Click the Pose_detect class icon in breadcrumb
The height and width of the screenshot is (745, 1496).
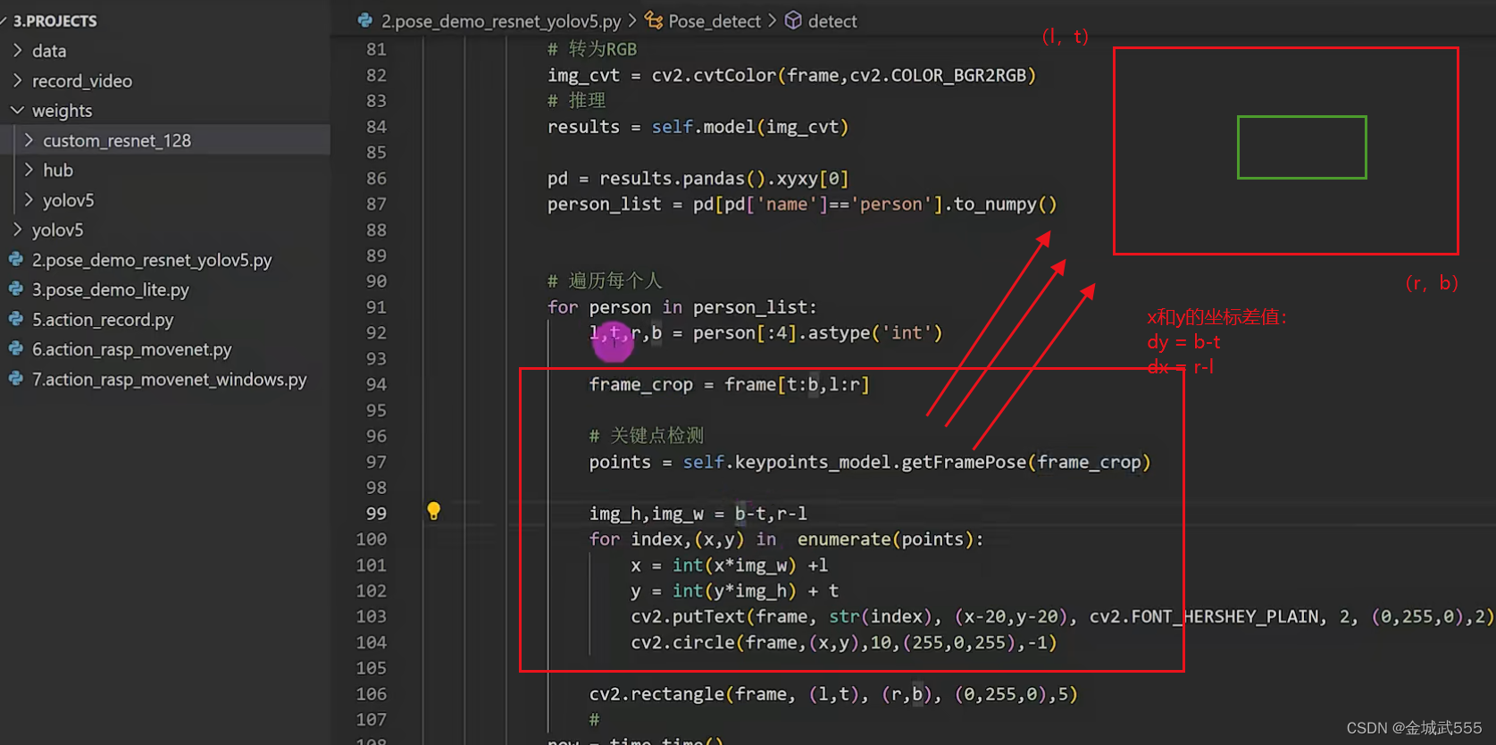click(x=655, y=21)
